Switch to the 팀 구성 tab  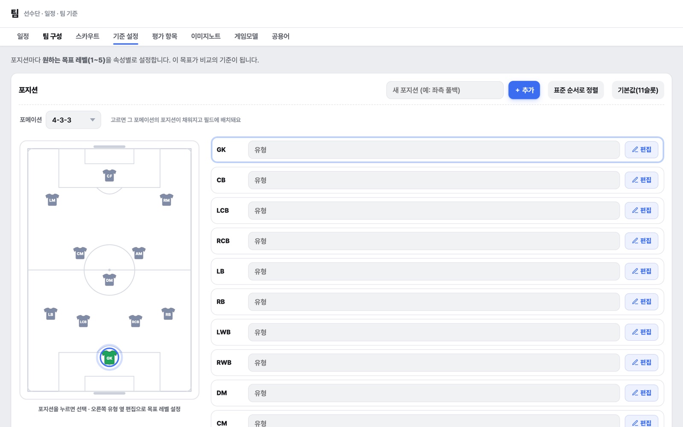[x=52, y=36]
